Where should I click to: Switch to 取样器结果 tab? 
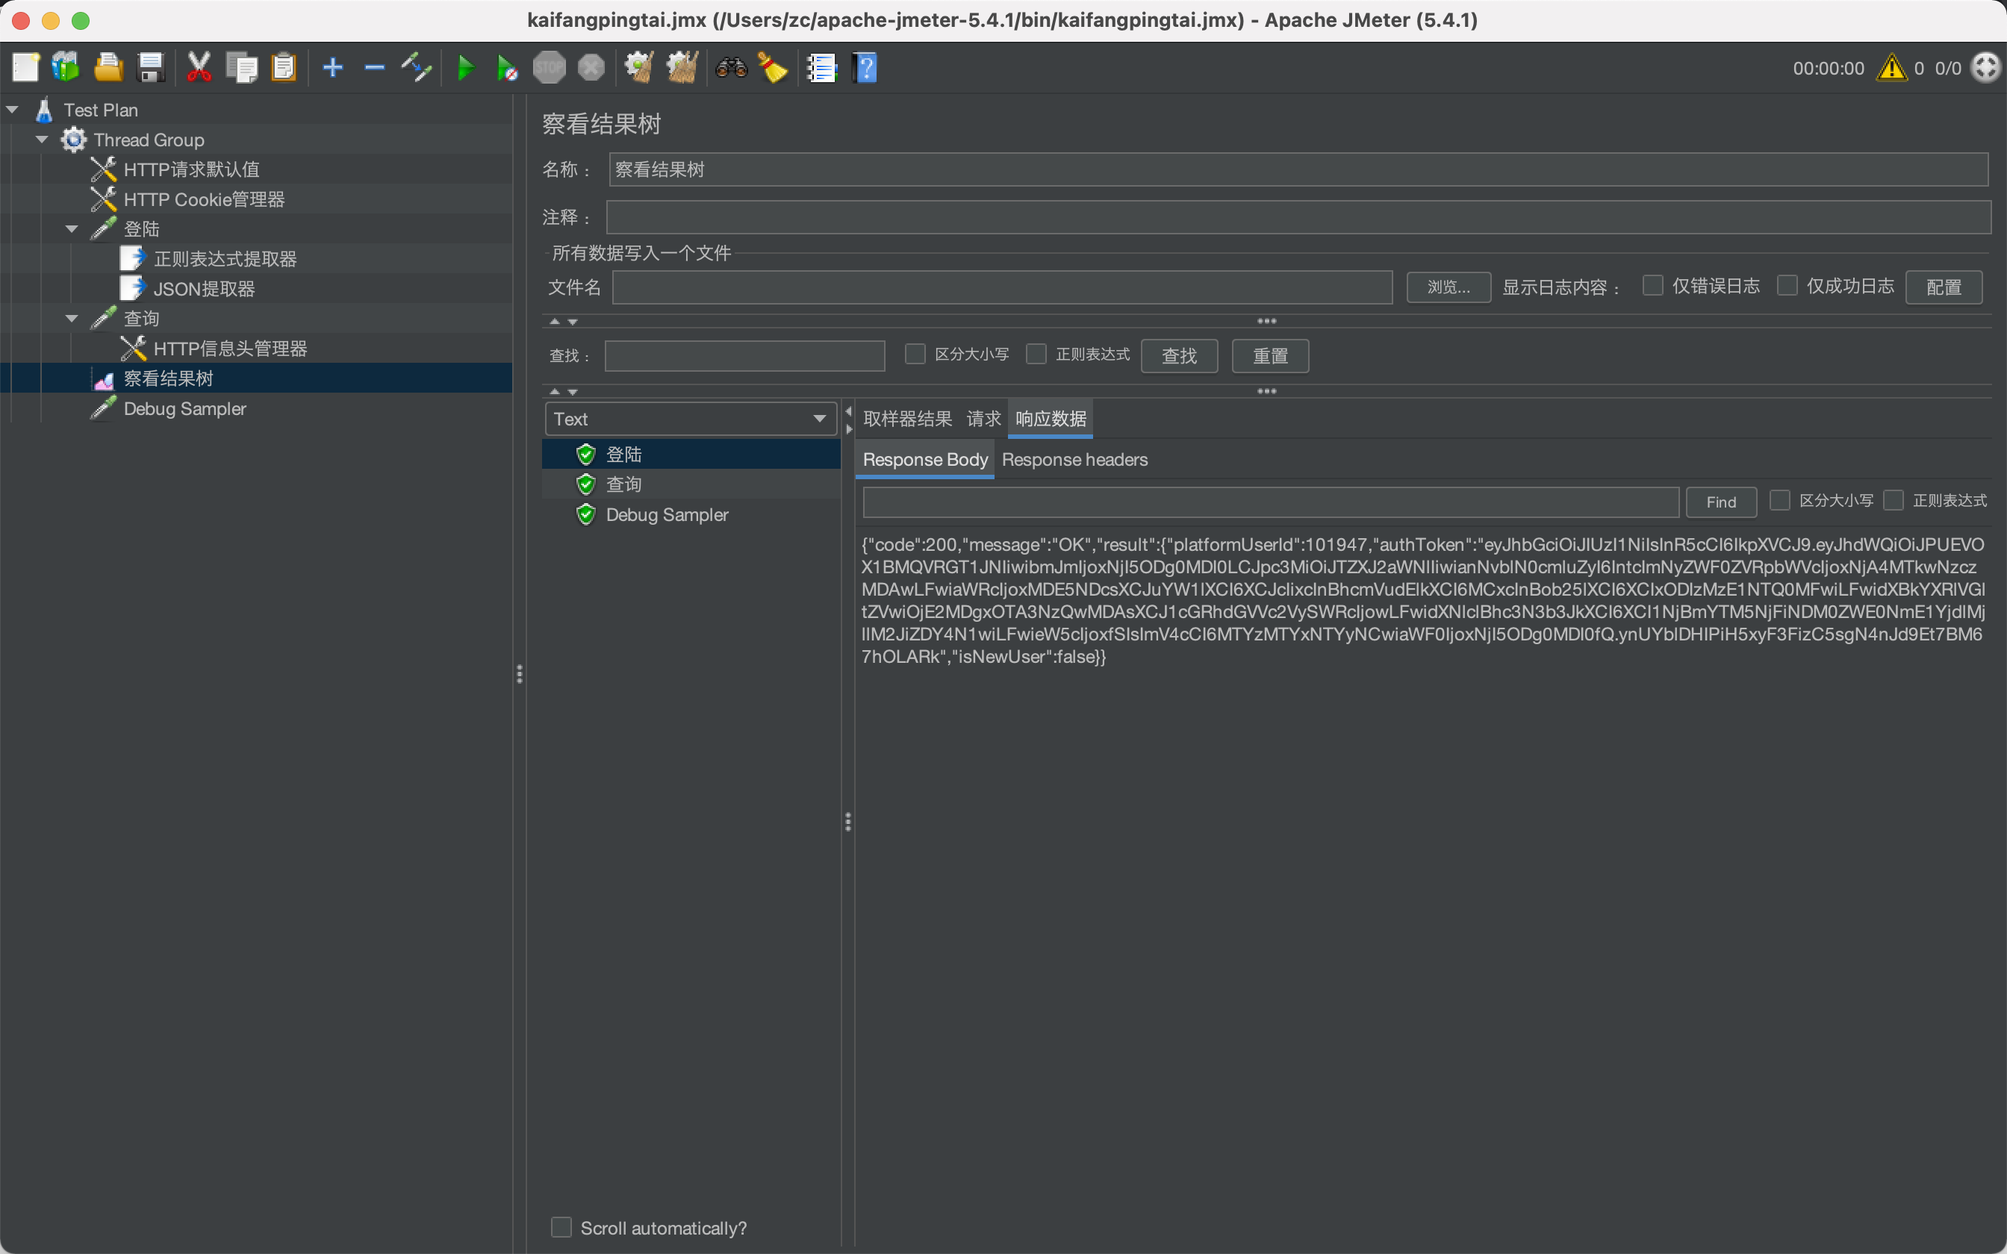click(x=907, y=419)
